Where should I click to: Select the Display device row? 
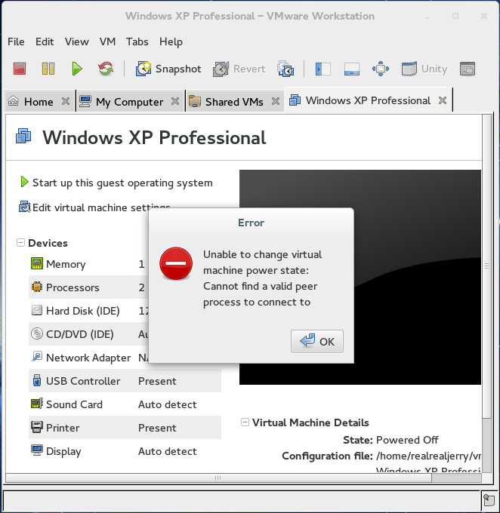coord(125,451)
